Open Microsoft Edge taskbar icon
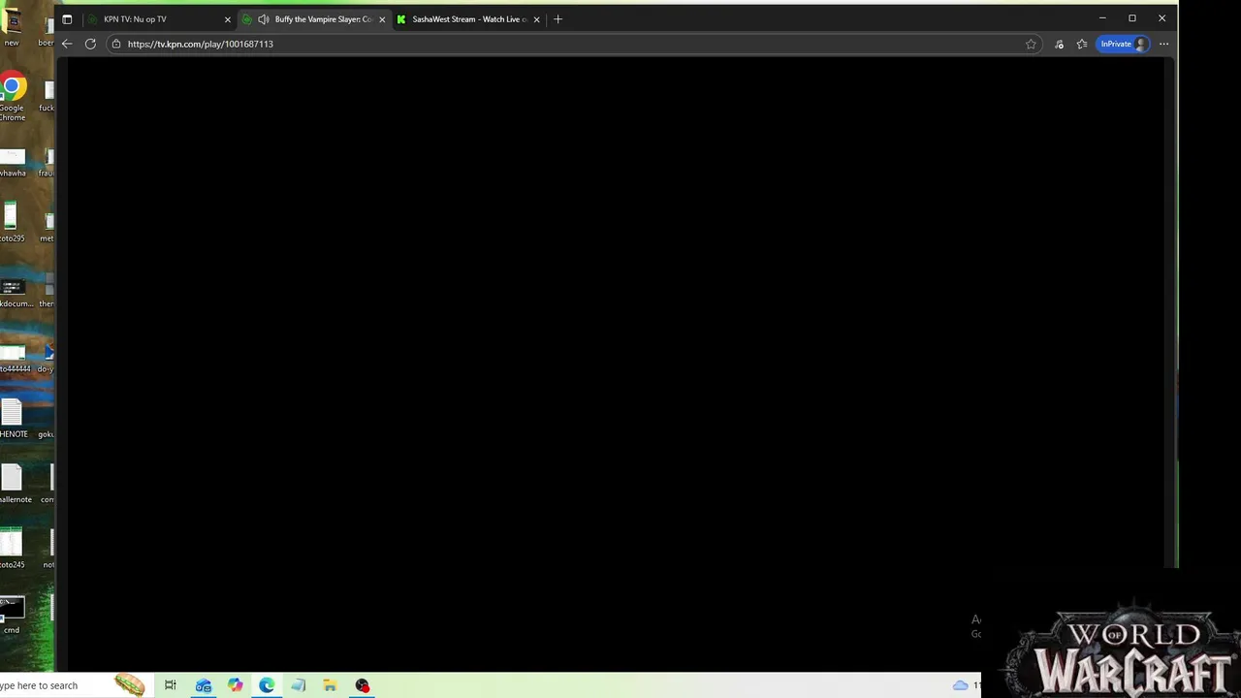Image resolution: width=1241 pixels, height=698 pixels. tap(267, 685)
